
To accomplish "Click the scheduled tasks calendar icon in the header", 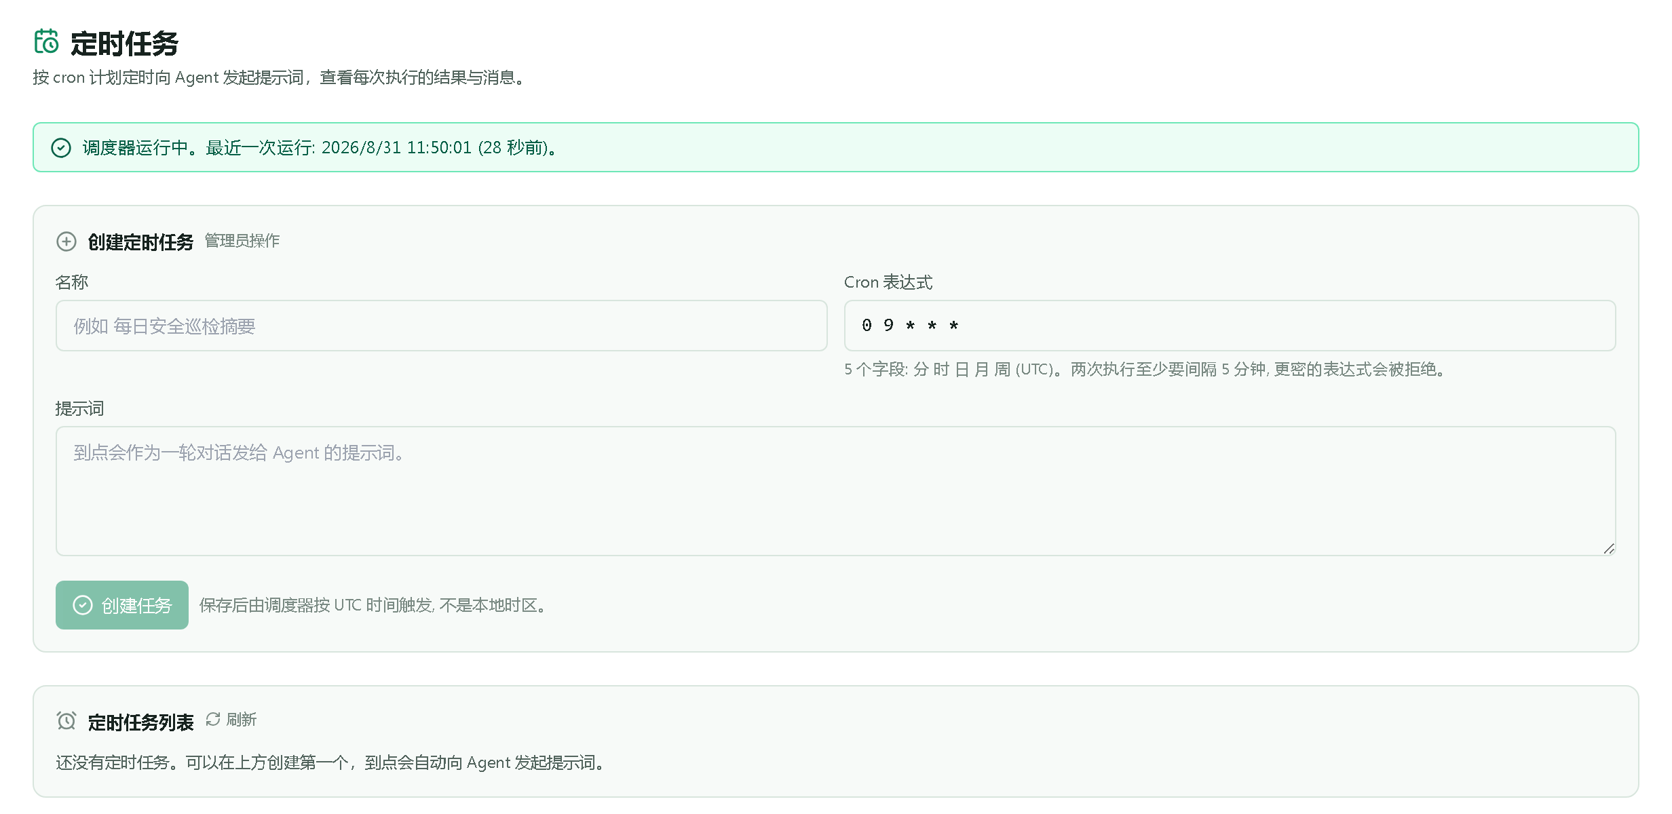I will (x=47, y=41).
